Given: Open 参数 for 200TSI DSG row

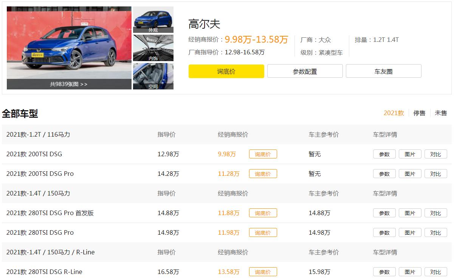Looking at the screenshot, I should pos(384,154).
